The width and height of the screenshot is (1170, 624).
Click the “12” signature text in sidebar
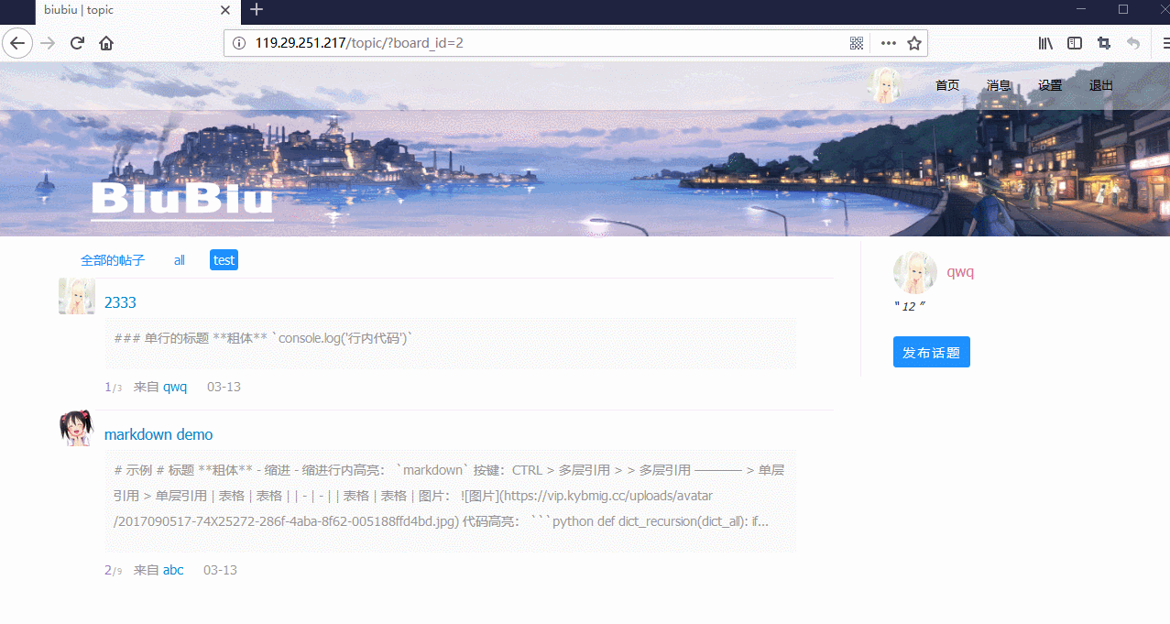tap(909, 306)
